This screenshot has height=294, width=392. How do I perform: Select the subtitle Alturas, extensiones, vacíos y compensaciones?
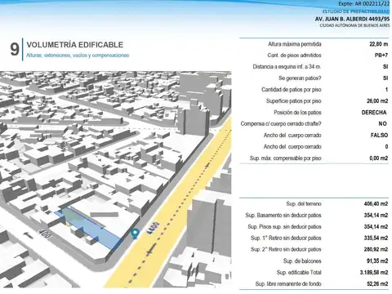[78, 56]
